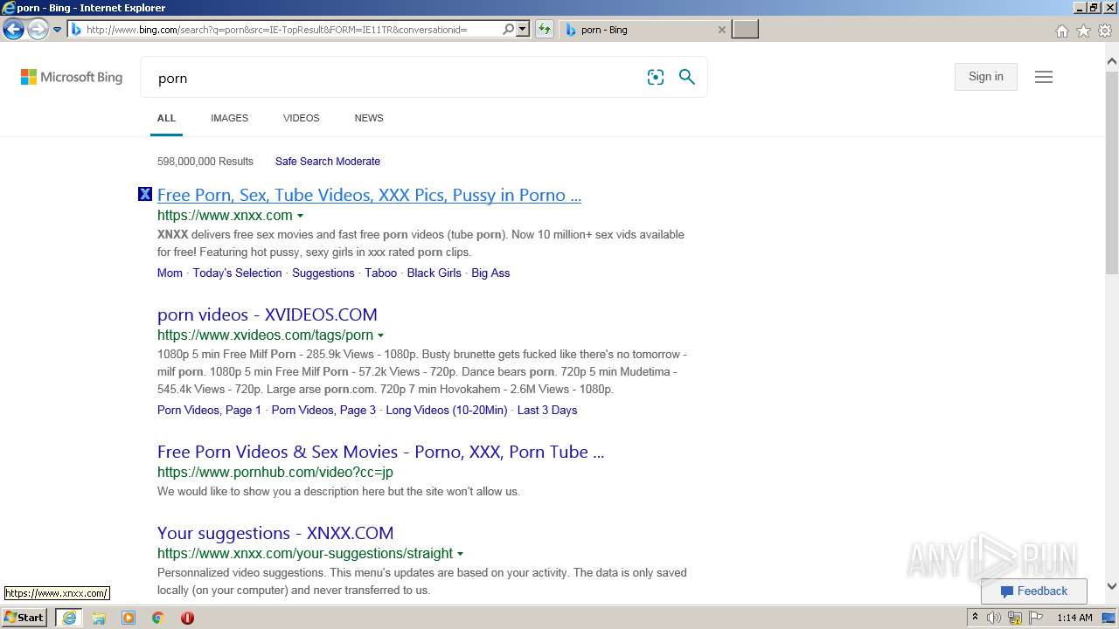Click the Feedback button
Image resolution: width=1119 pixels, height=629 pixels.
pyautogui.click(x=1034, y=591)
